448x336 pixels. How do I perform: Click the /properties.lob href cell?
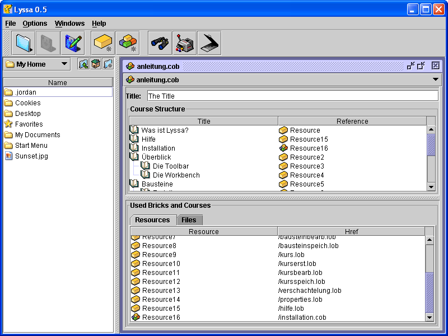[x=352, y=300]
